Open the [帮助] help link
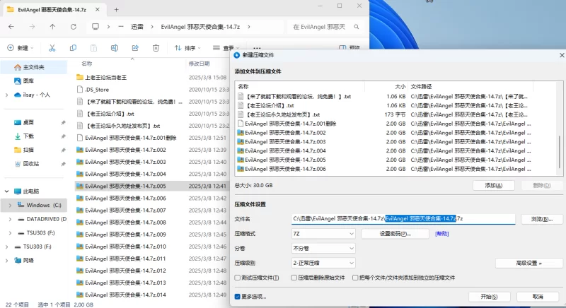Viewport: 566px width, 308px height. [441, 234]
